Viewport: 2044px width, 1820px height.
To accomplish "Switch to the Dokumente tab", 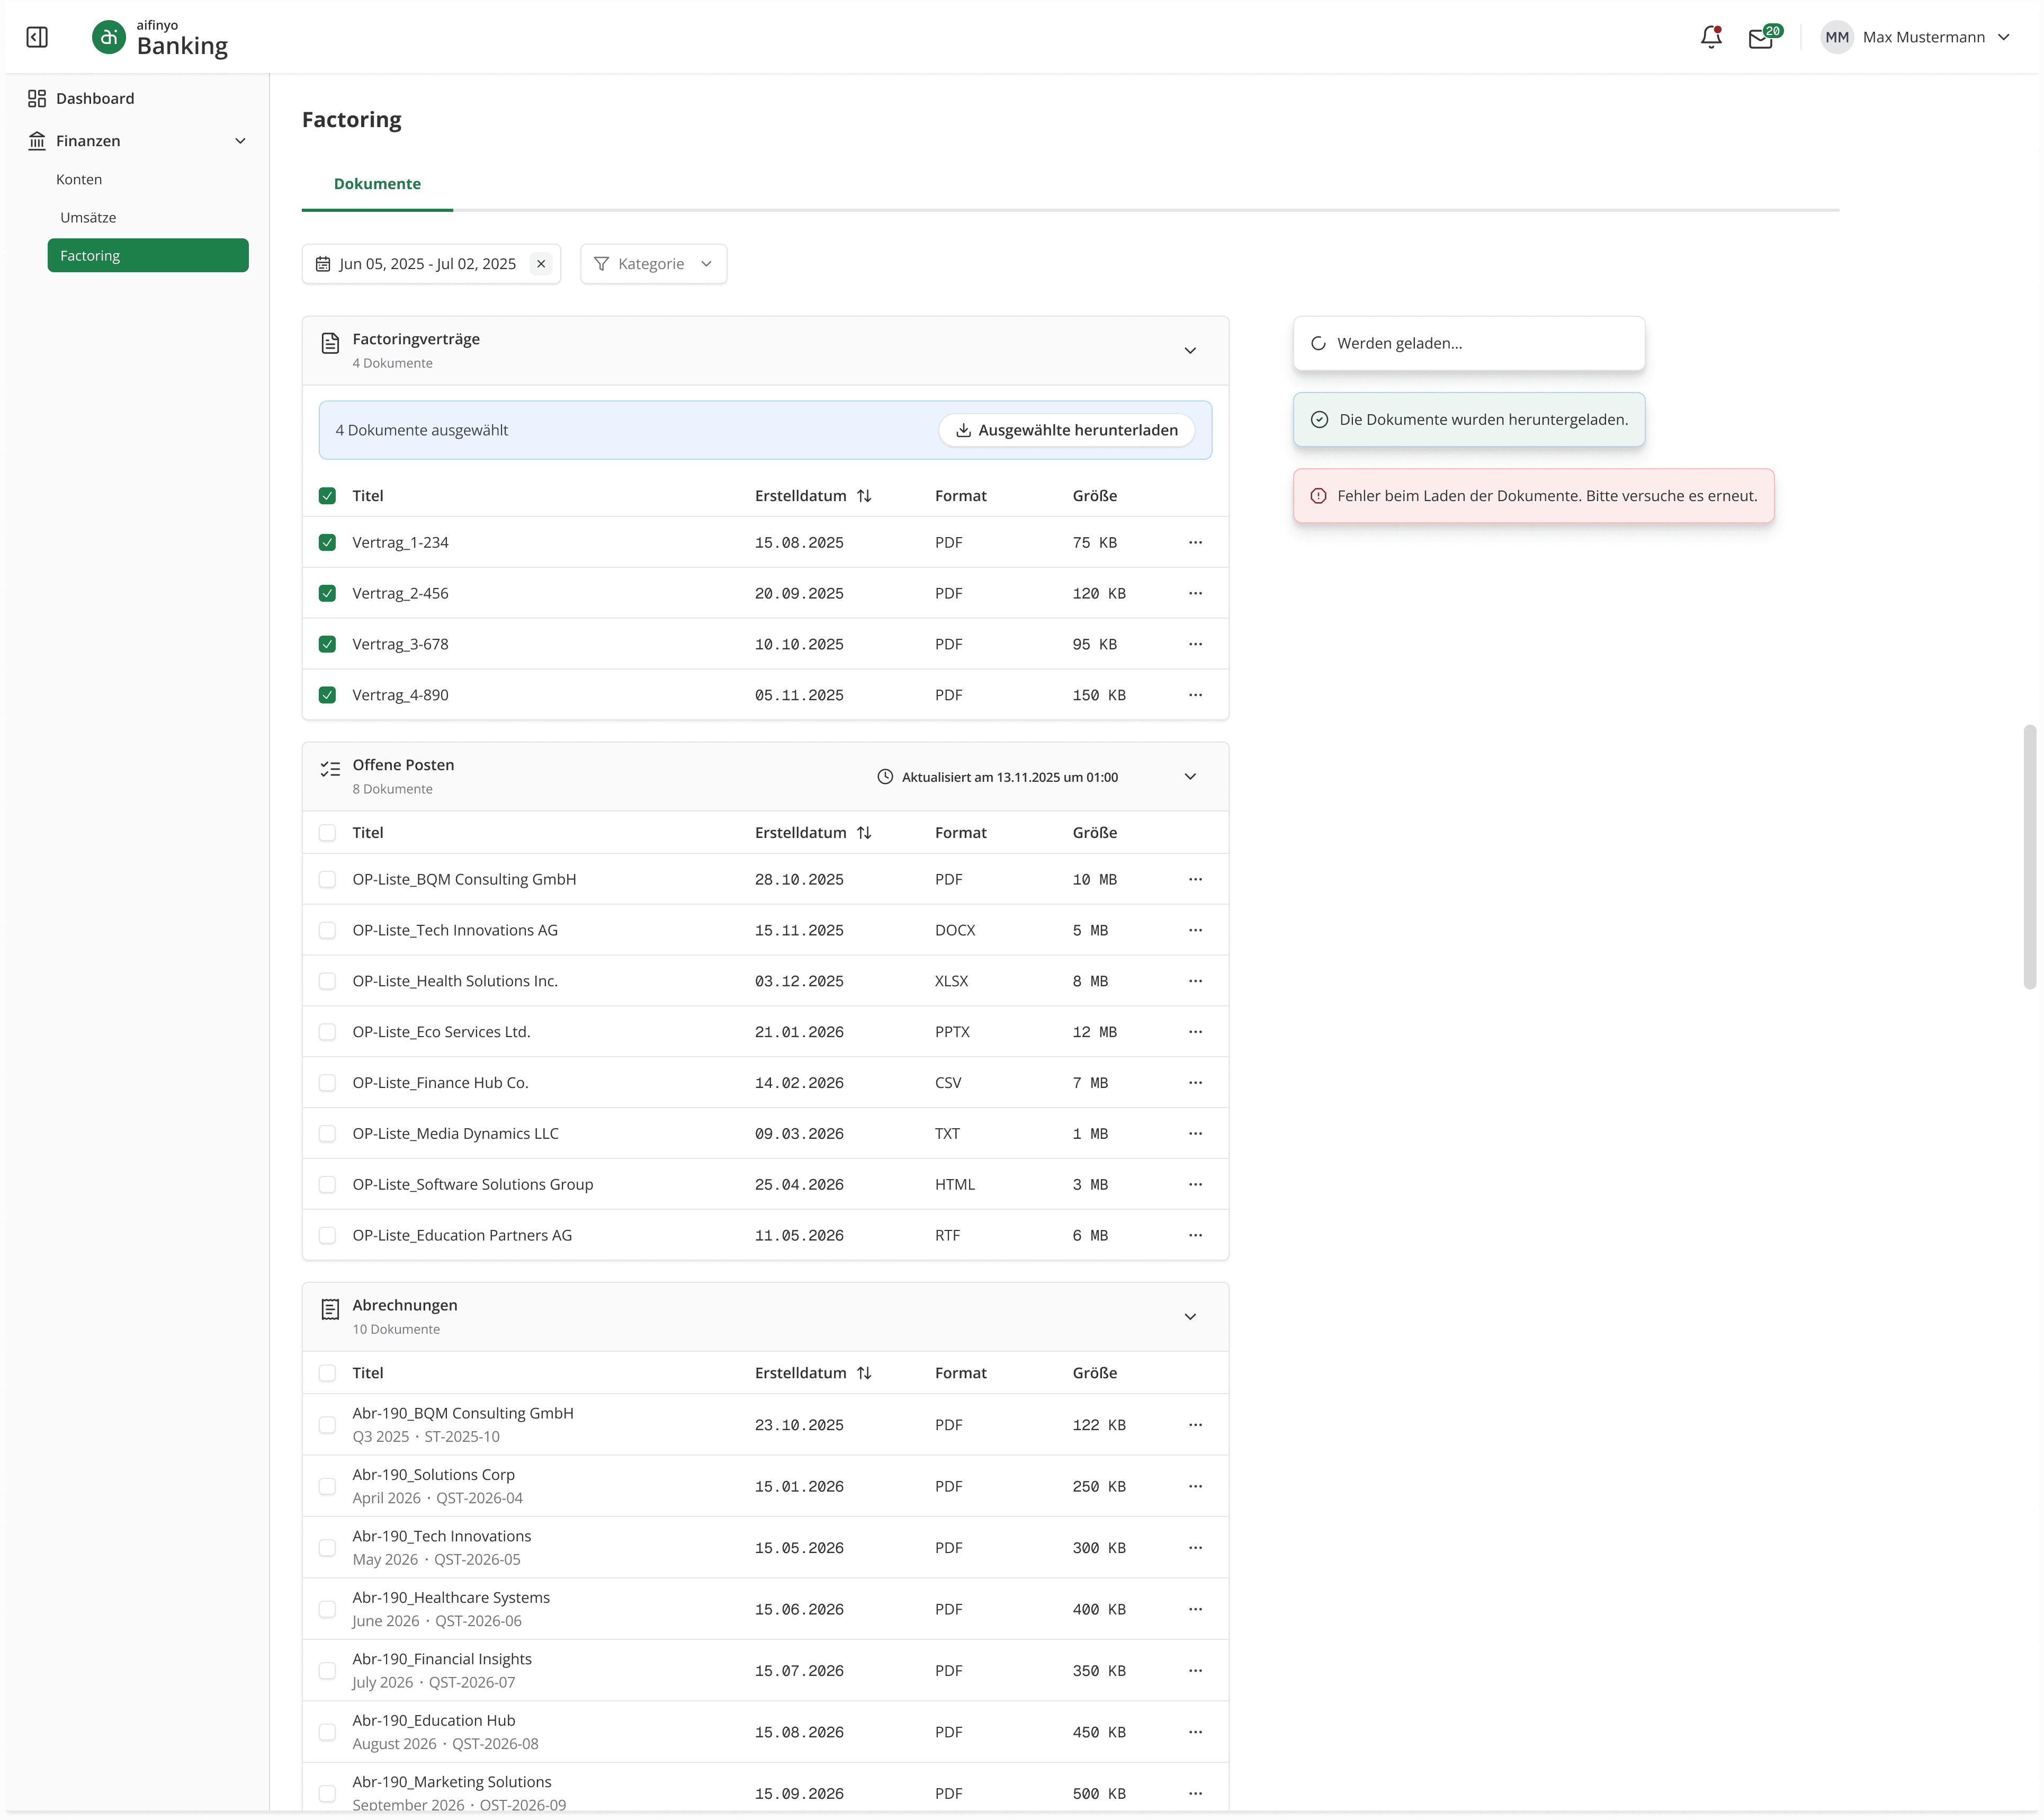I will [377, 184].
